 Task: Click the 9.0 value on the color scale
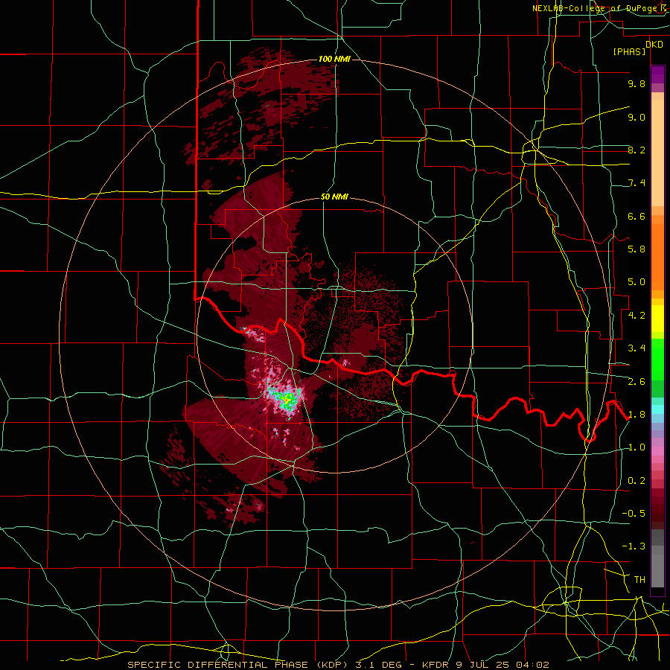point(636,117)
